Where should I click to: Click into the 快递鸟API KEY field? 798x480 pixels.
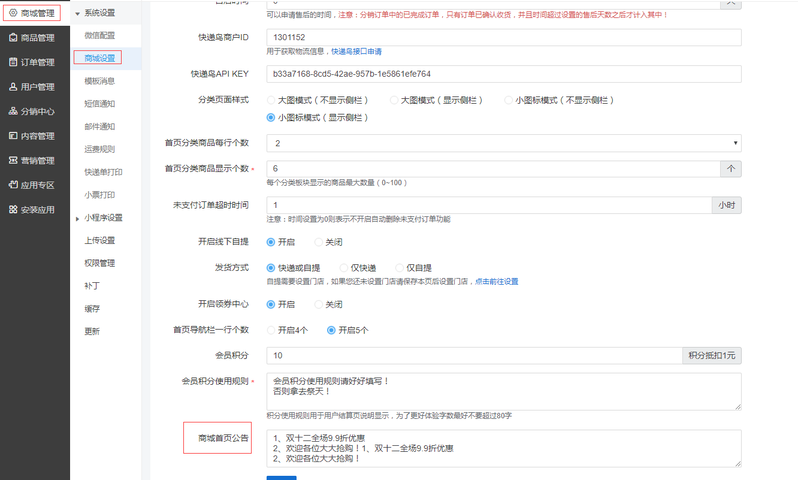point(503,74)
